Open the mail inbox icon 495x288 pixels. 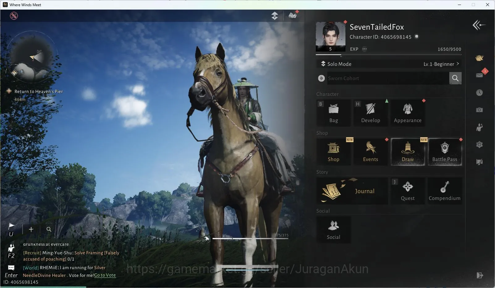click(x=480, y=75)
